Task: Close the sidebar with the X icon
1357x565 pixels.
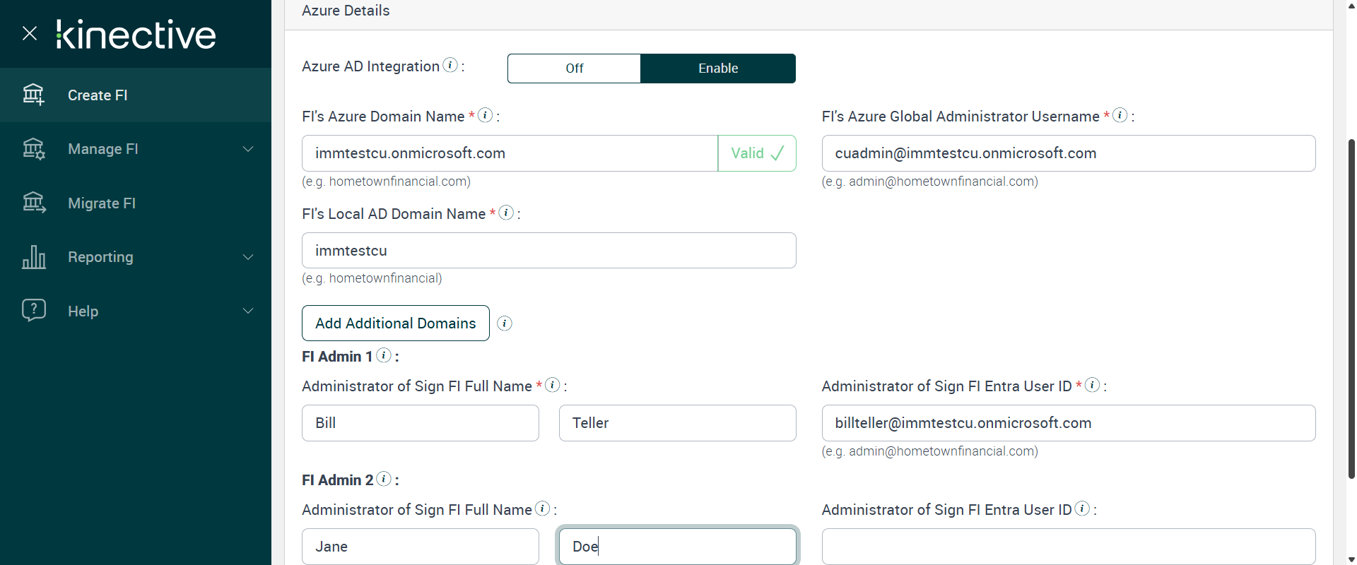Action: pos(30,33)
